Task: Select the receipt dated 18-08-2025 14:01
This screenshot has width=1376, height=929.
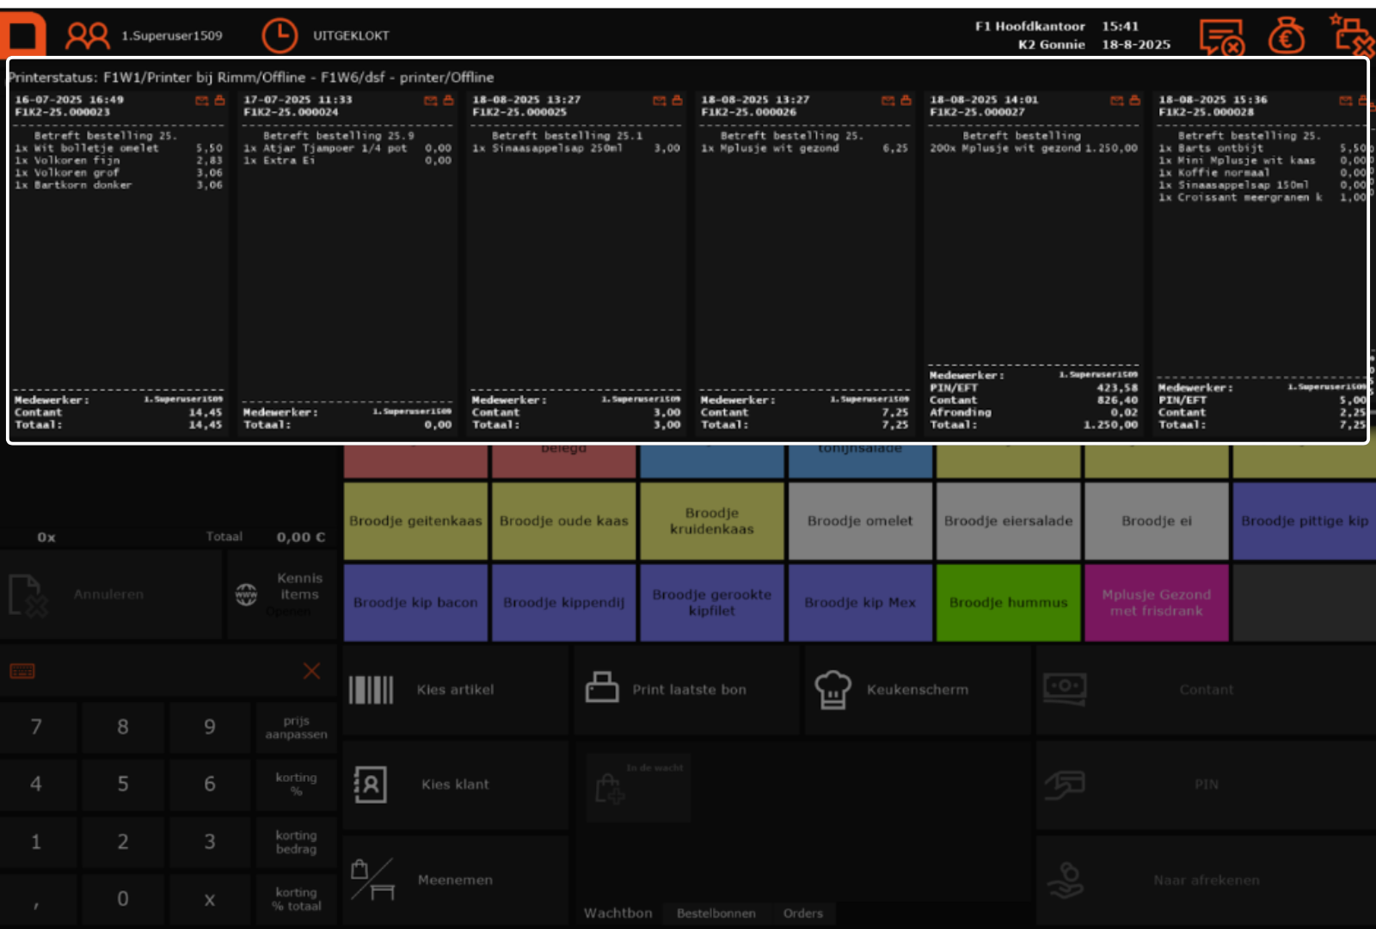Action: tap(1033, 258)
